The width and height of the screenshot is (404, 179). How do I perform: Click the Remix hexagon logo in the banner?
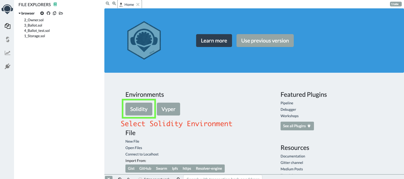tap(144, 40)
